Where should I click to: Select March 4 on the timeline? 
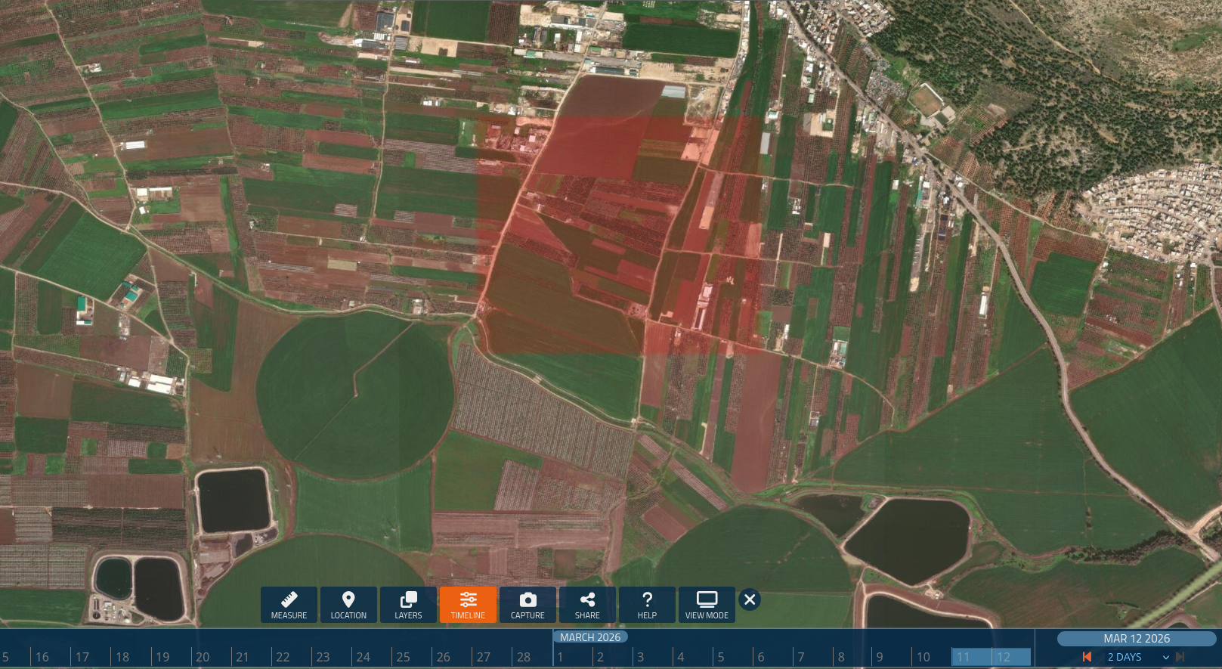point(681,657)
